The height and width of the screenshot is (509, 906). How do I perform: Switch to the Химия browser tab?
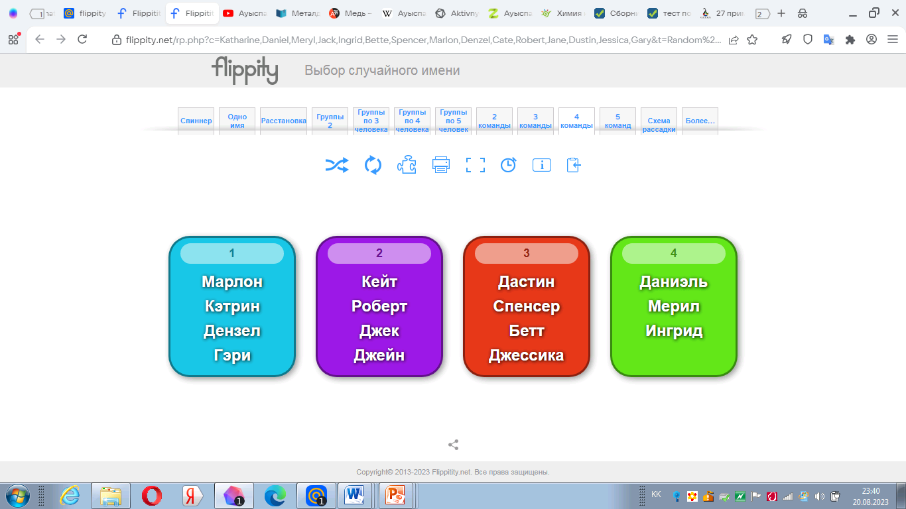pos(564,13)
